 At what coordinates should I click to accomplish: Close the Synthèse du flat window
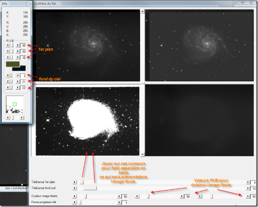click(251, 3)
